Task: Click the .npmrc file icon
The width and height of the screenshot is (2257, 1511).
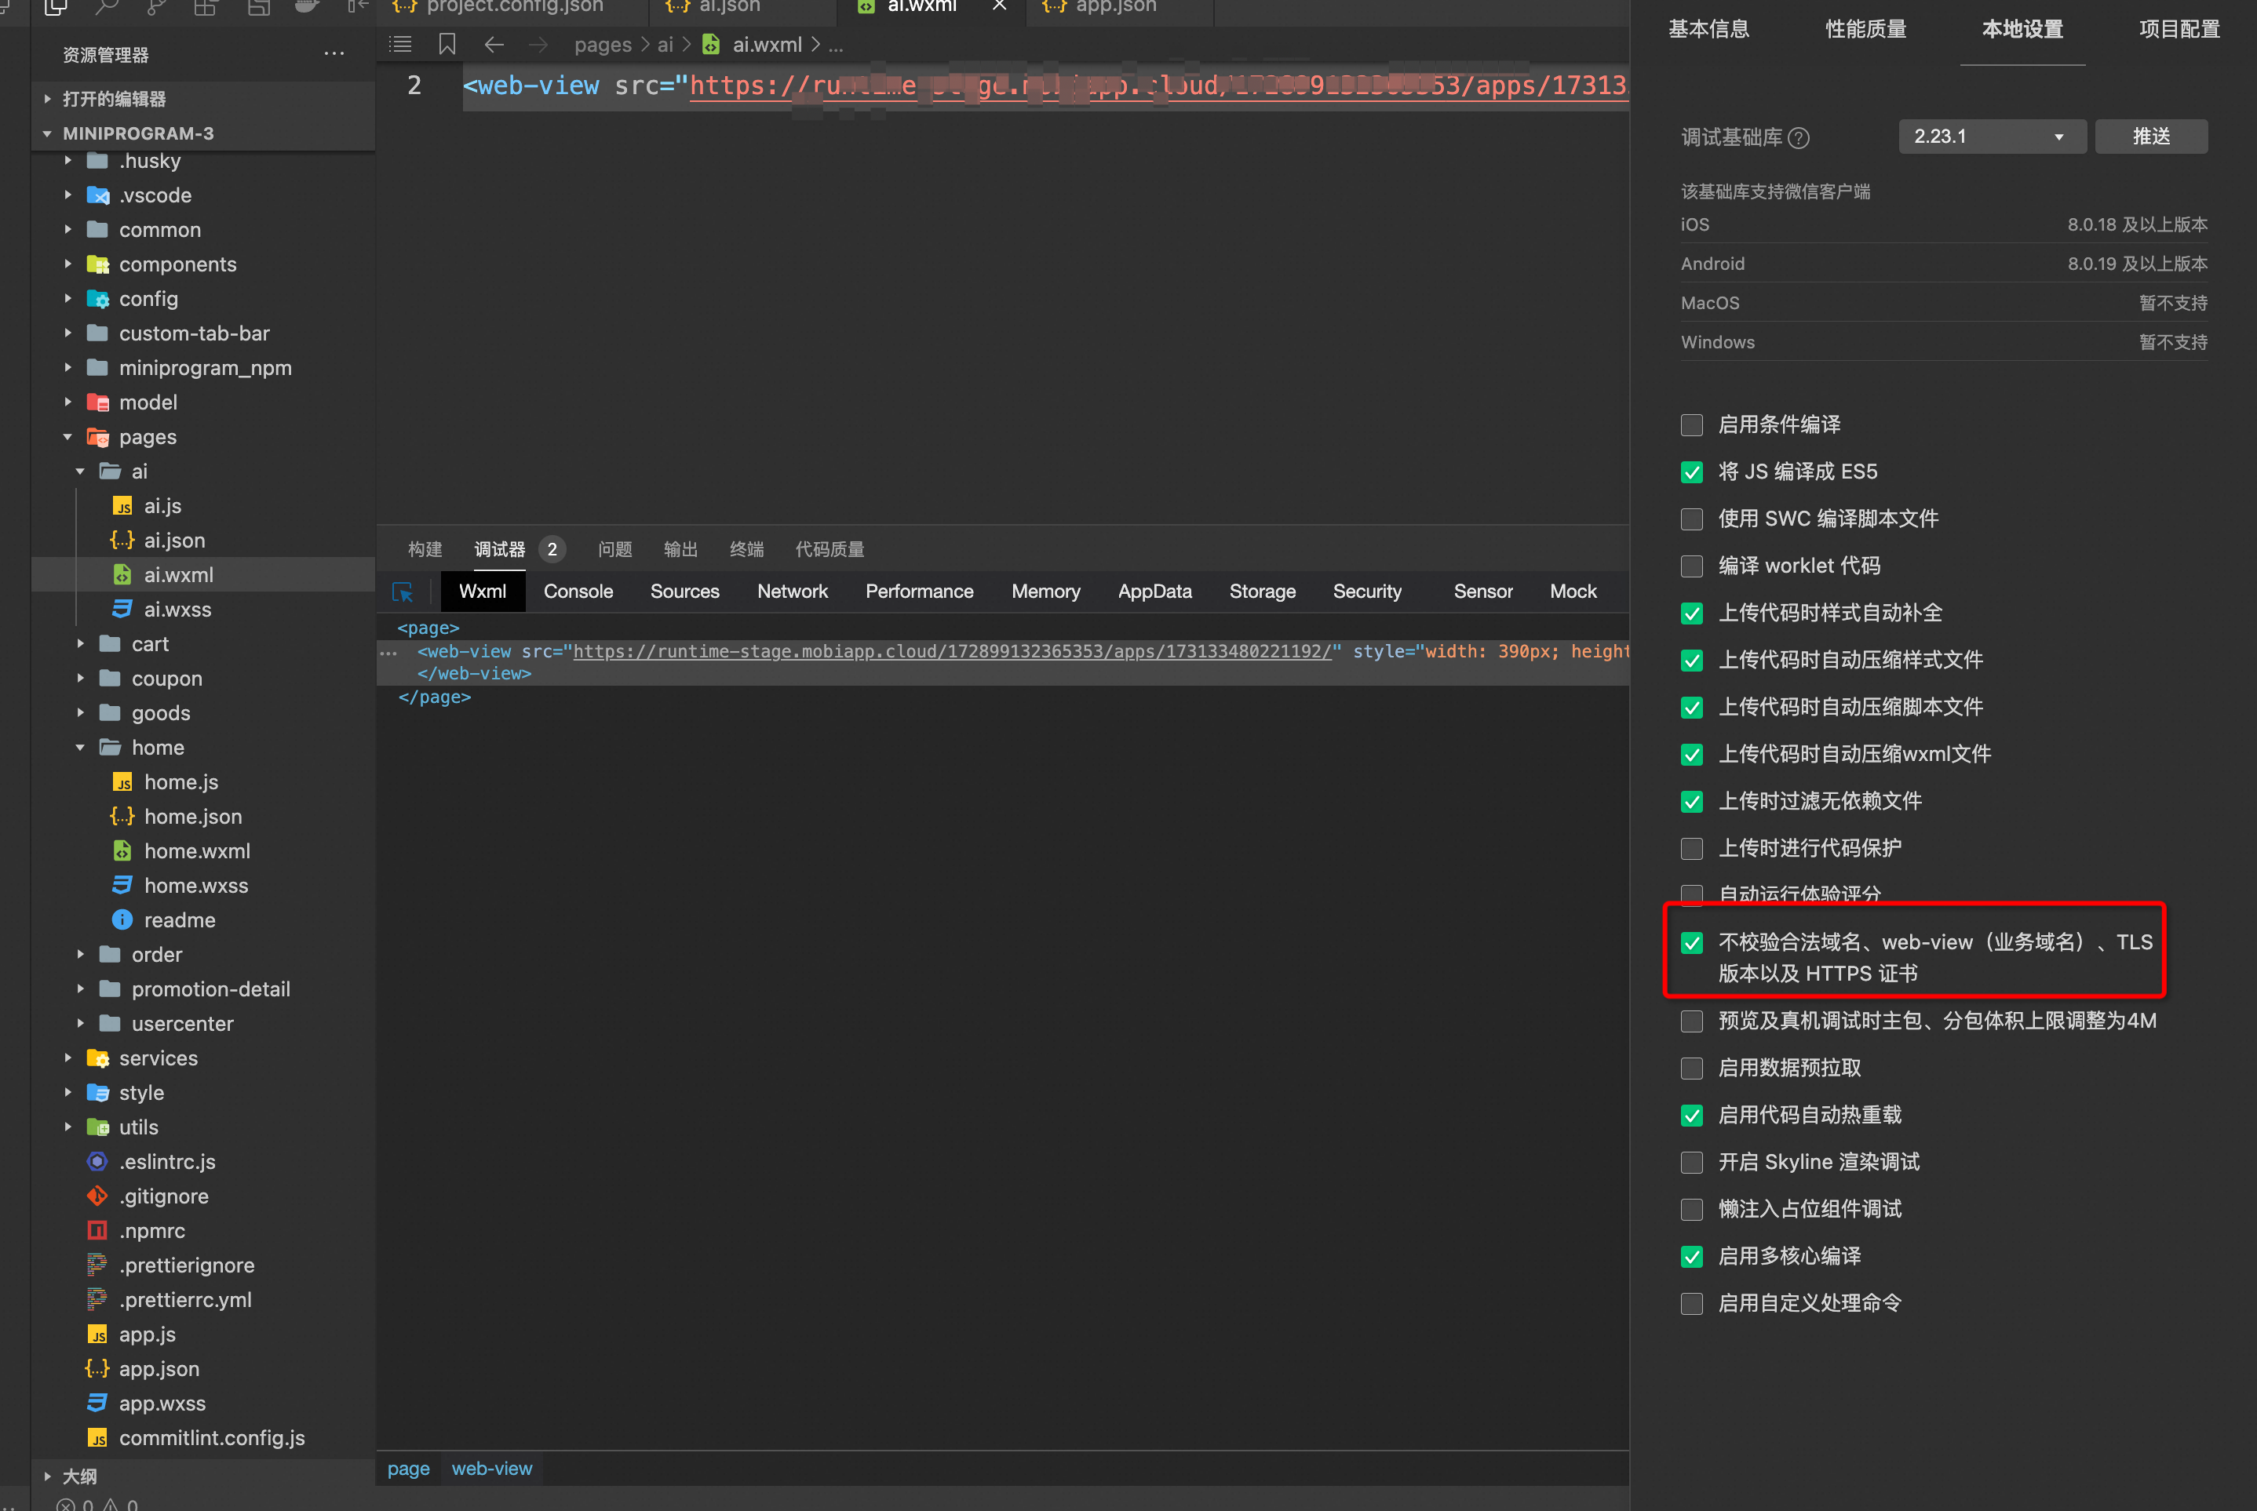Action: coord(97,1231)
